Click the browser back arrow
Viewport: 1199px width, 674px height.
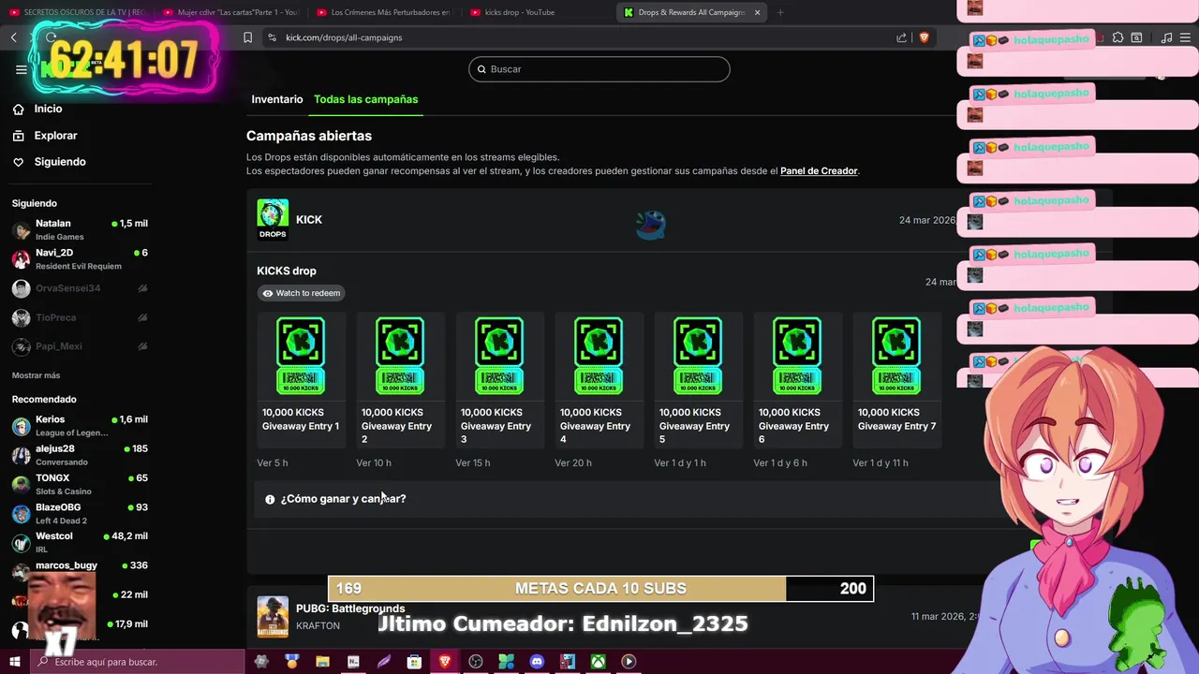point(14,37)
